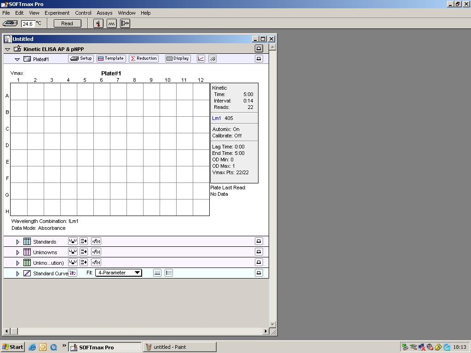Click printer toggle for Plate#1 section

click(x=258, y=58)
